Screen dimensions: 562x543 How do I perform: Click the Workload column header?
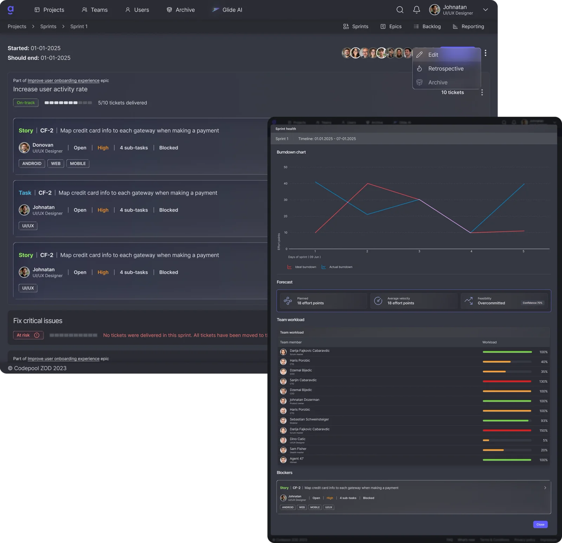489,342
